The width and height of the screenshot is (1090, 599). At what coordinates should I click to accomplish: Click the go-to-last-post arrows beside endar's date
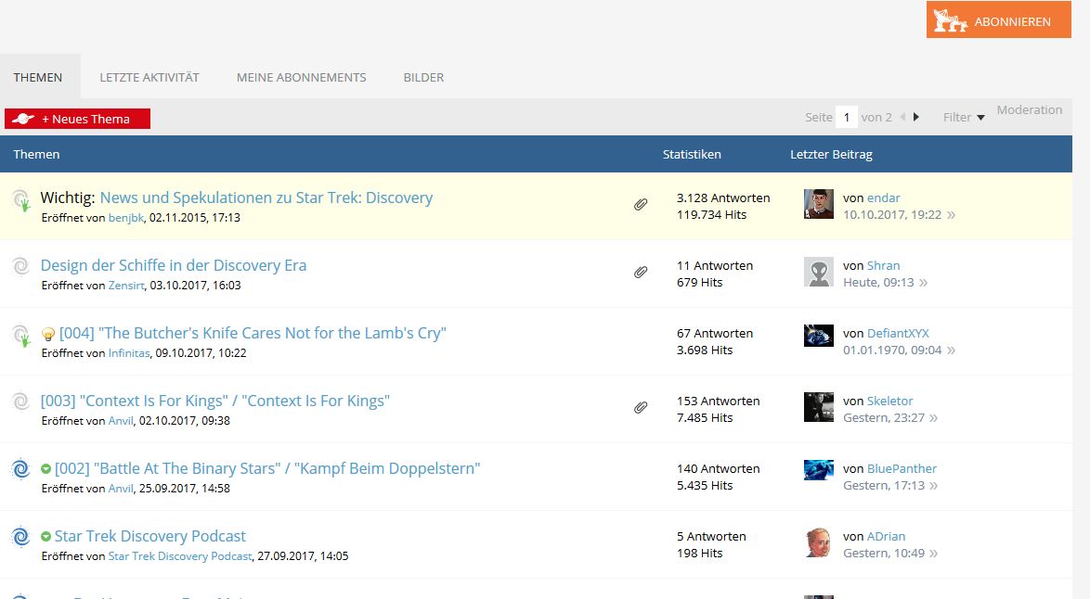[x=951, y=215]
